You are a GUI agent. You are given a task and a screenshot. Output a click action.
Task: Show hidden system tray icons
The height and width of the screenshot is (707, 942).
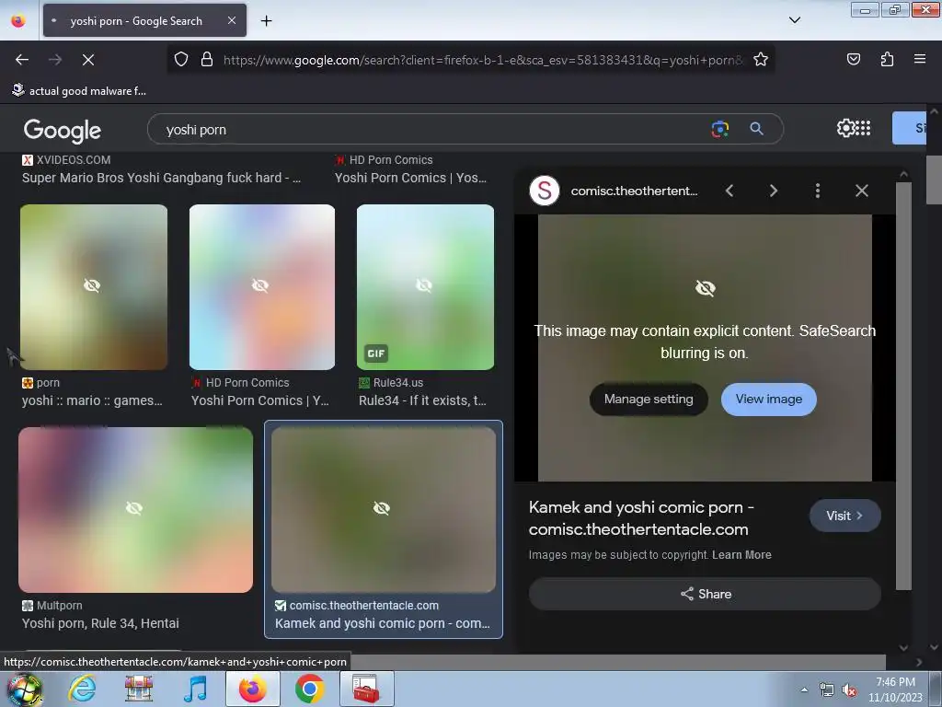pos(804,690)
